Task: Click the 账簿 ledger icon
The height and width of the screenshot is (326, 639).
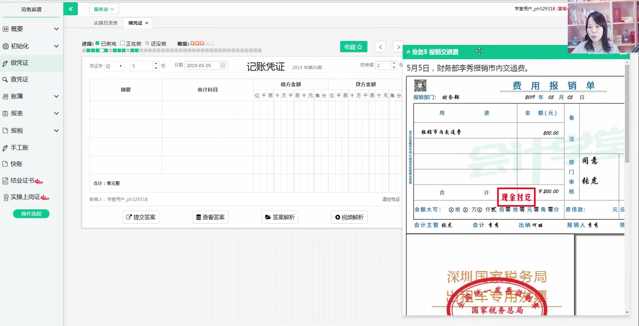Action: point(5,96)
